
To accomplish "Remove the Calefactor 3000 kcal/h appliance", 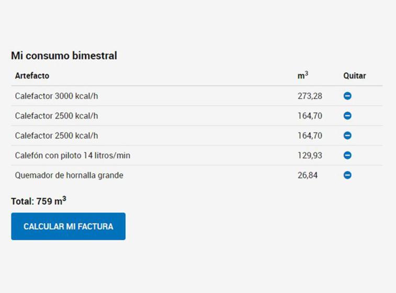I will [x=347, y=96].
